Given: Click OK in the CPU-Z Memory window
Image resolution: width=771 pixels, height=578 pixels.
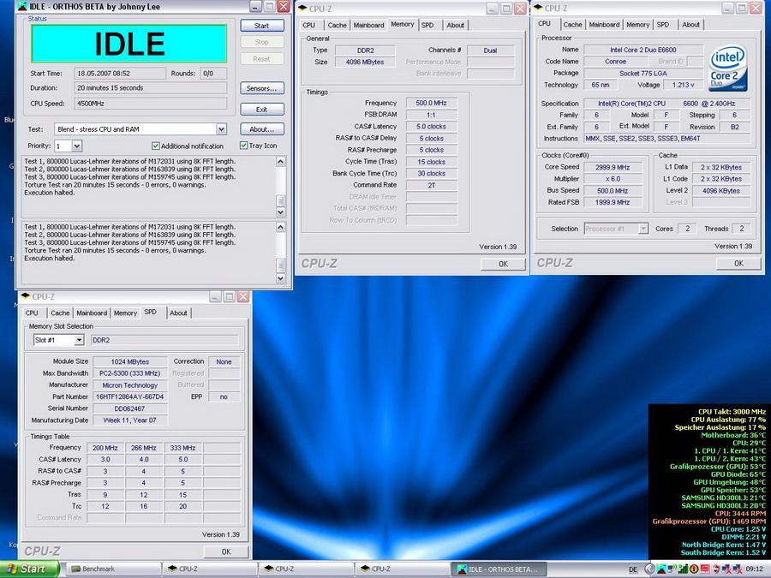Looking at the screenshot, I should coord(503,264).
